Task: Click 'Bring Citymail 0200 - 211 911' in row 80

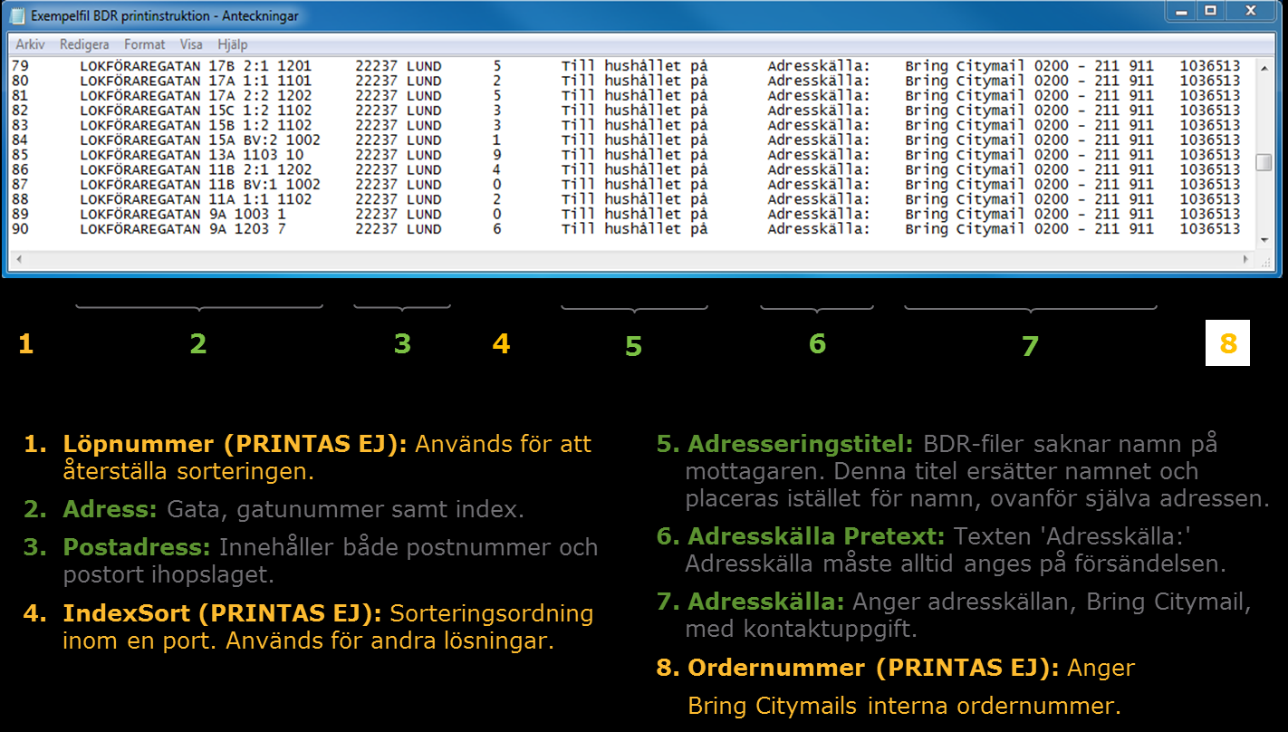Action: click(1030, 81)
